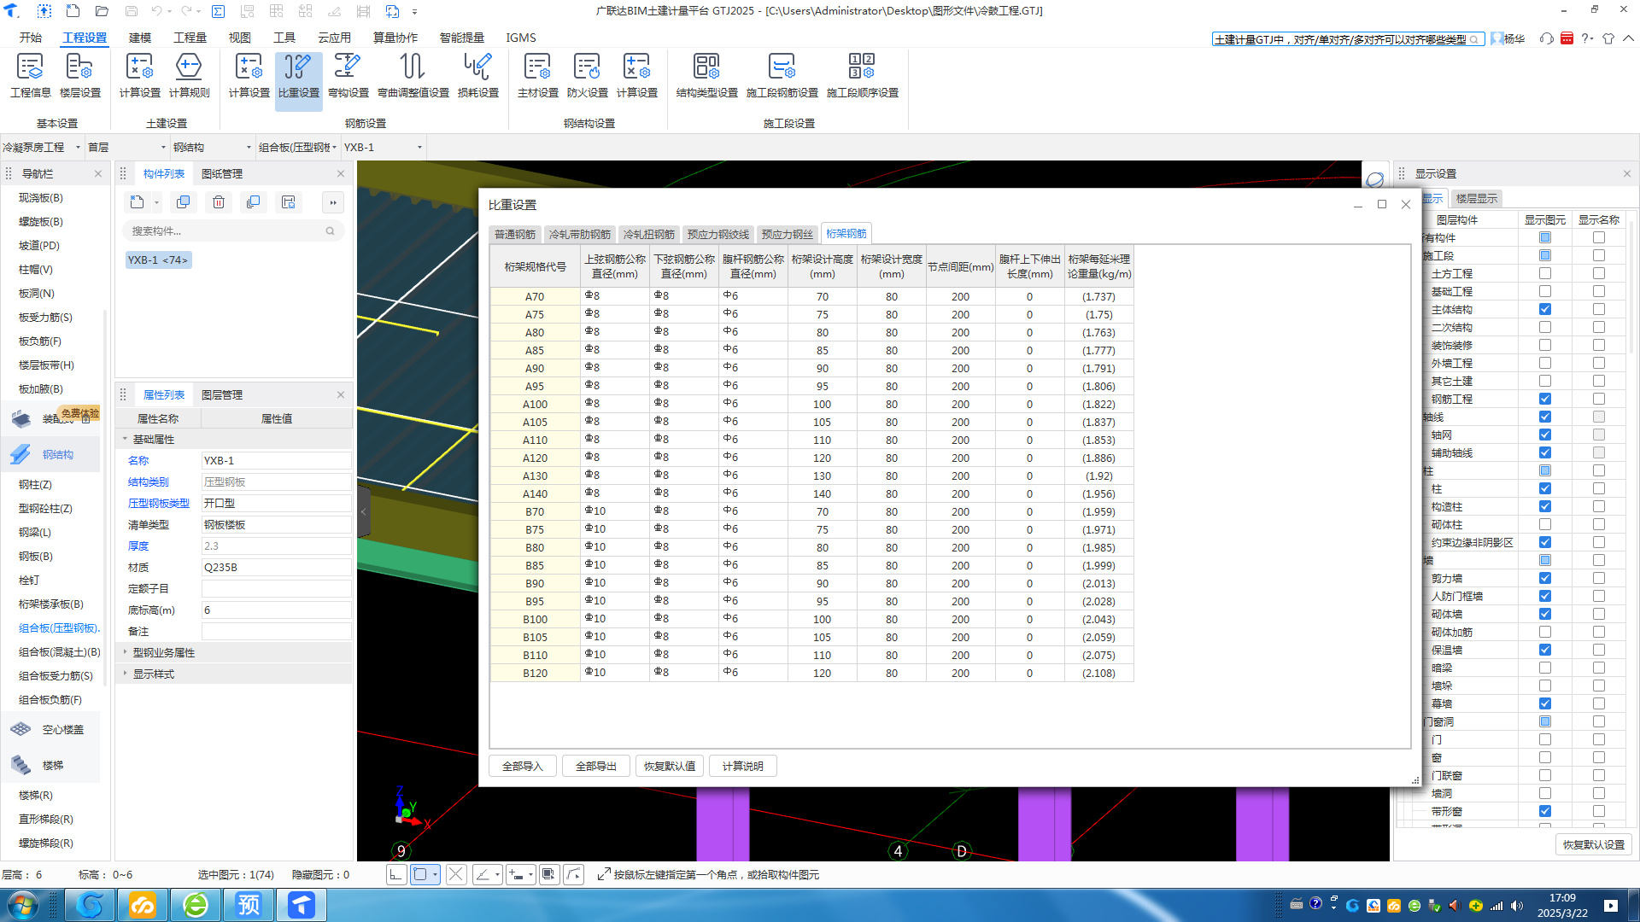Image resolution: width=1640 pixels, height=922 pixels.
Task: Toggle 带形窗 display checkbox
Action: [1545, 811]
